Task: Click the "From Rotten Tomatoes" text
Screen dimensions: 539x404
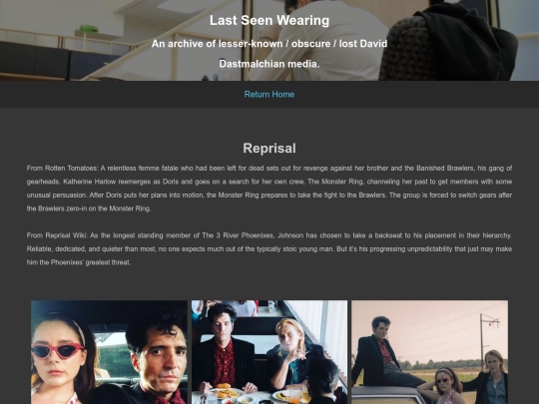Action: 62,168
